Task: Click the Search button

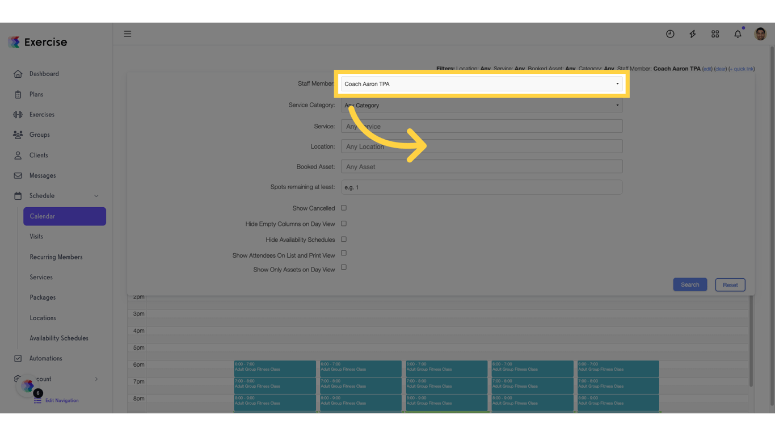Action: click(690, 284)
